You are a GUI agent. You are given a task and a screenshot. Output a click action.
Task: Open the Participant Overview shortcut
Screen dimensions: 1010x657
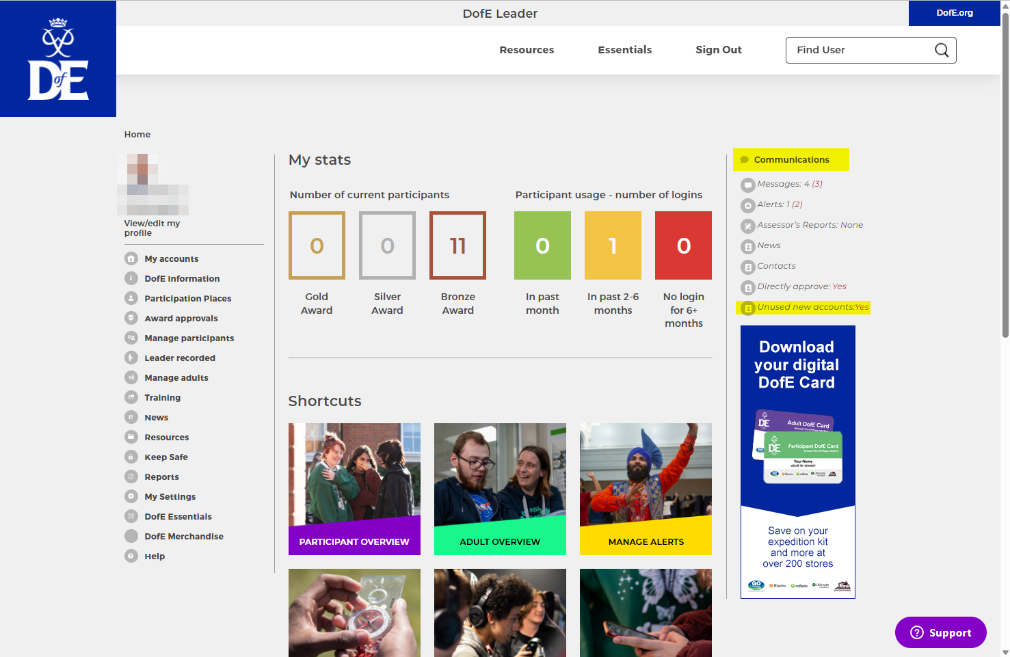tap(354, 489)
